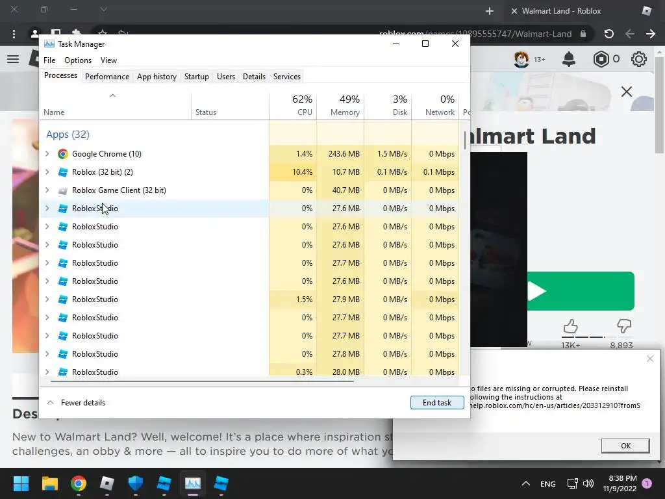
Task: Expand the Google Chrome (10) process group
Action: [47, 153]
